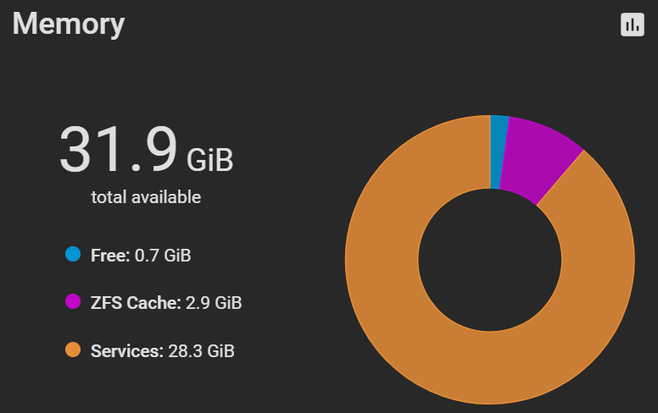Click the 'ZFS Cache: 2.9 GiB' legend label
658x413 pixels.
(x=166, y=302)
